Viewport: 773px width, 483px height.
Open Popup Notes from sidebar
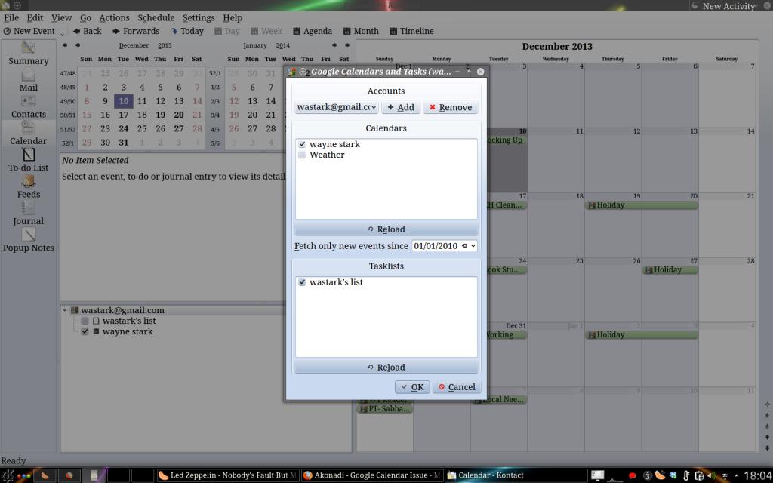click(x=29, y=240)
